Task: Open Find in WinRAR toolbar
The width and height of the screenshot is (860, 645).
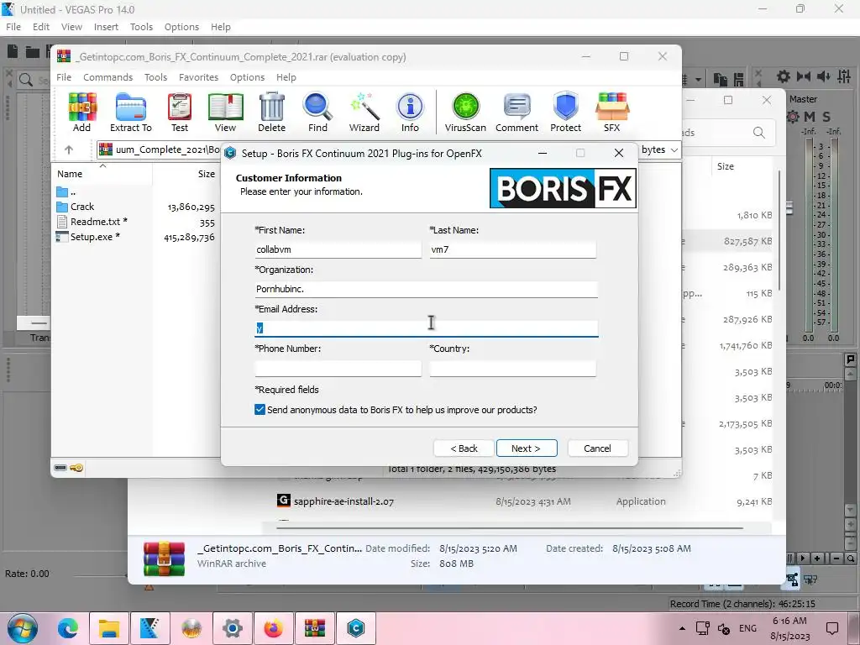Action: click(x=317, y=113)
